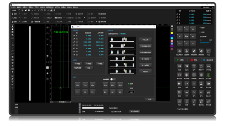Click the B2- button in the dialog
Screen dimensions: 225x126
pos(112,92)
